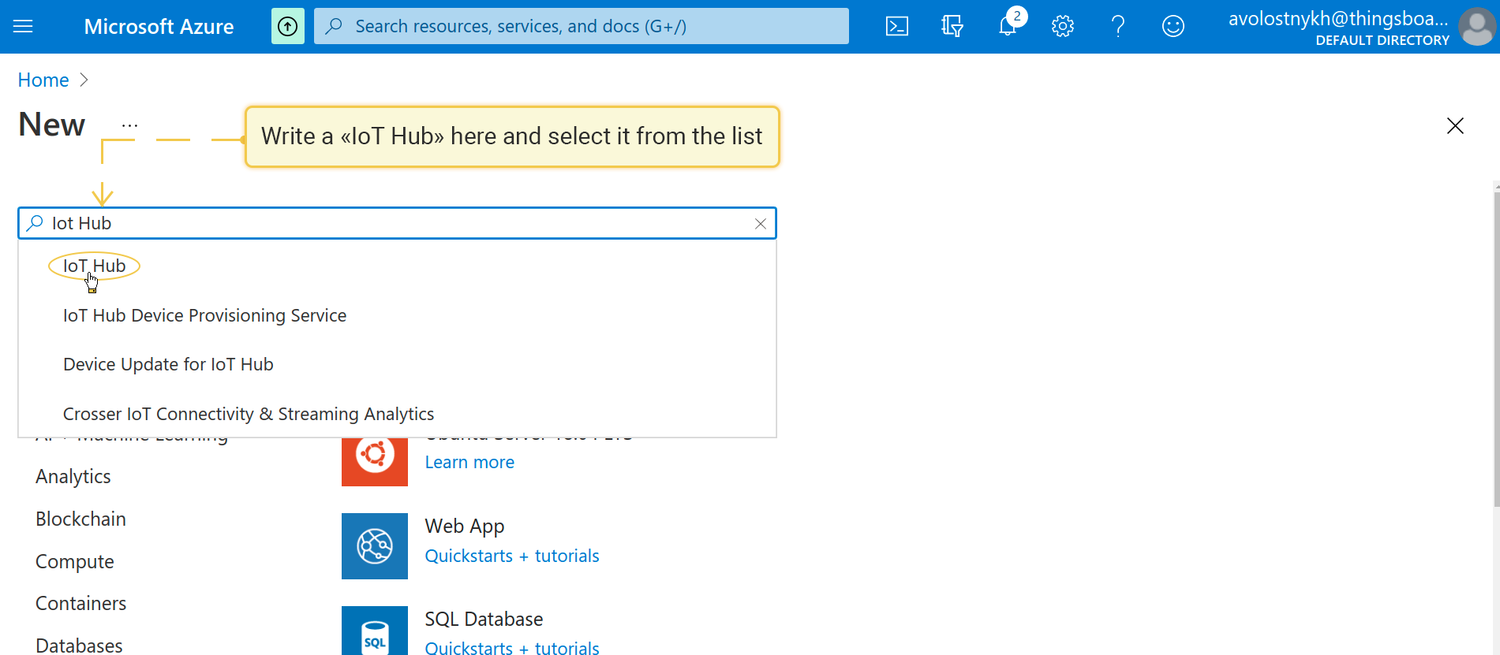Select IoT Hub from the suggestions
Image resolution: width=1500 pixels, height=655 pixels.
(x=94, y=266)
